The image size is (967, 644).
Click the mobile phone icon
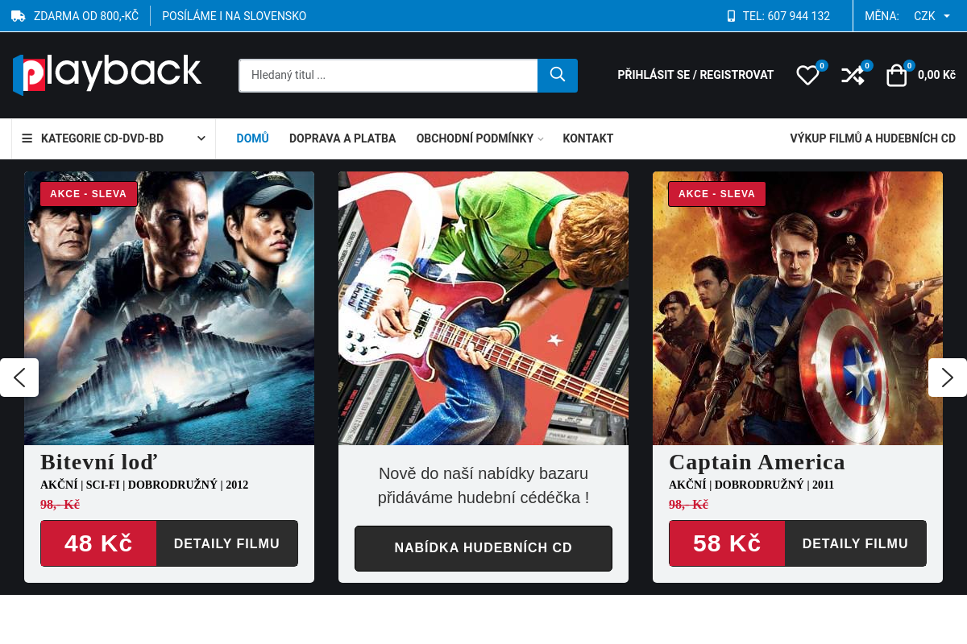click(x=732, y=16)
